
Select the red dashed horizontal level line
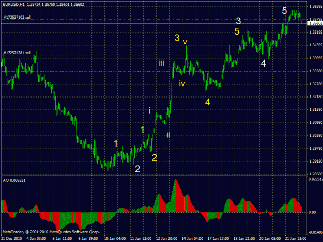pyautogui.click(x=154, y=71)
